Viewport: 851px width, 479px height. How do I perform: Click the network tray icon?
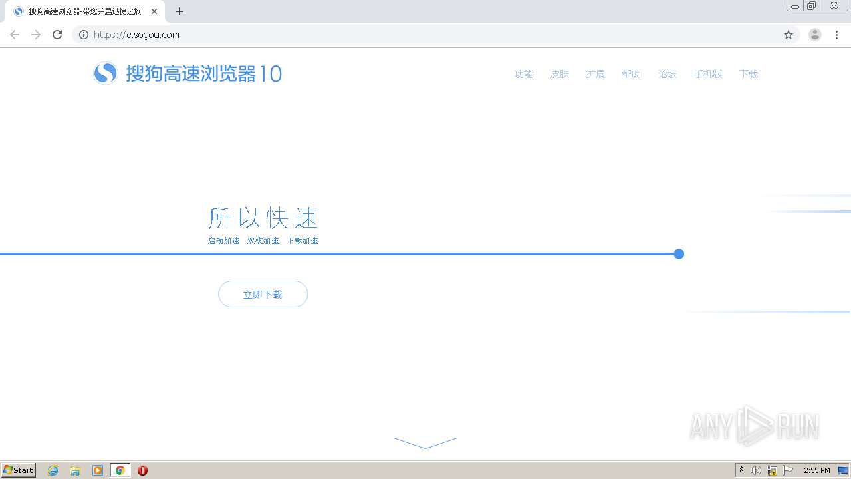coord(772,470)
